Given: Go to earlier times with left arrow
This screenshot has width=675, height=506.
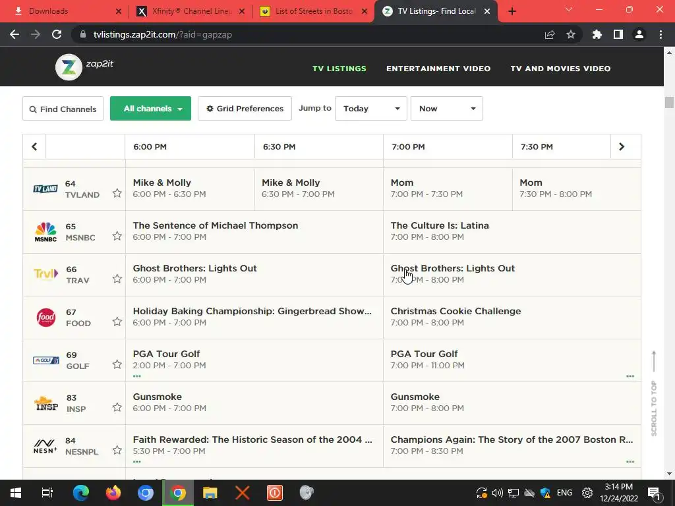Looking at the screenshot, I should [x=34, y=147].
